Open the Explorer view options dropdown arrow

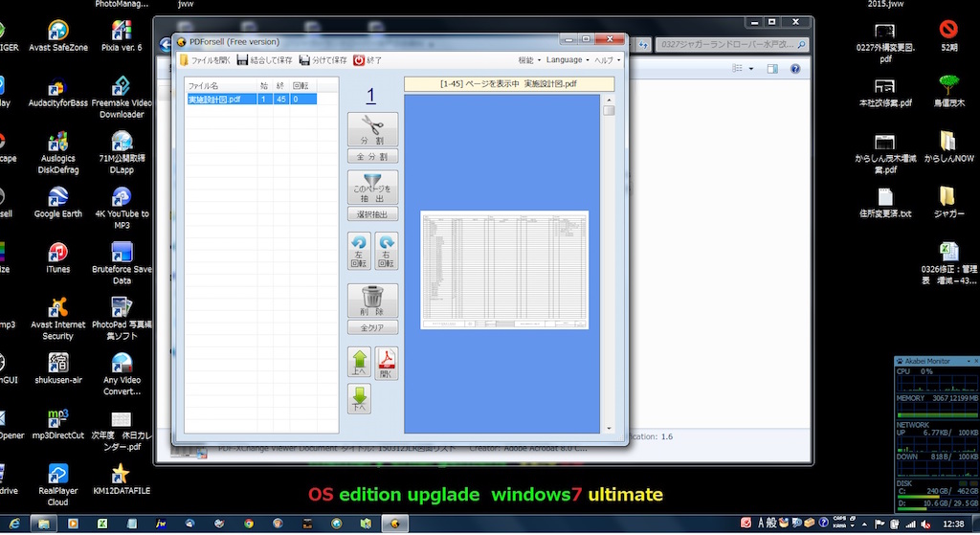pyautogui.click(x=750, y=69)
